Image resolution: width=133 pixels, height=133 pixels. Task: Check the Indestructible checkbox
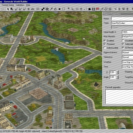pos(105,48)
